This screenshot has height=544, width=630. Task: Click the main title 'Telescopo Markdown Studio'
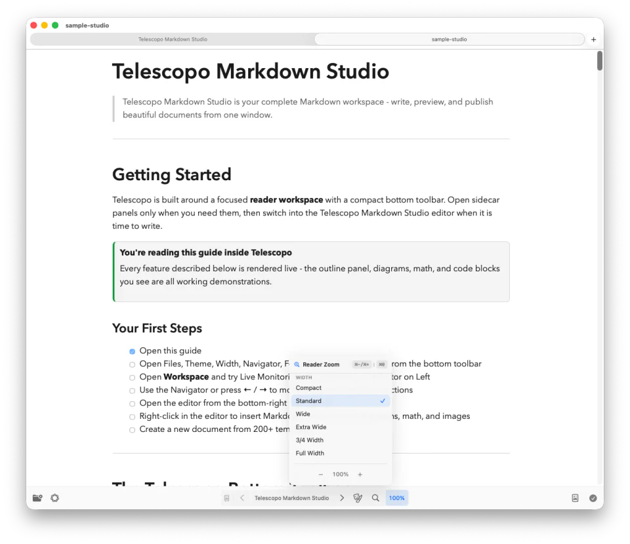pos(251,71)
